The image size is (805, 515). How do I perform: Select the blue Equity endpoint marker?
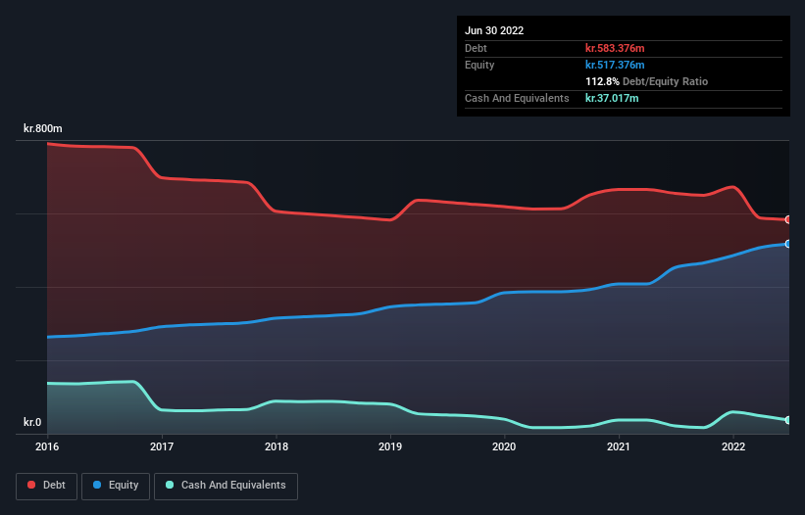tap(788, 244)
